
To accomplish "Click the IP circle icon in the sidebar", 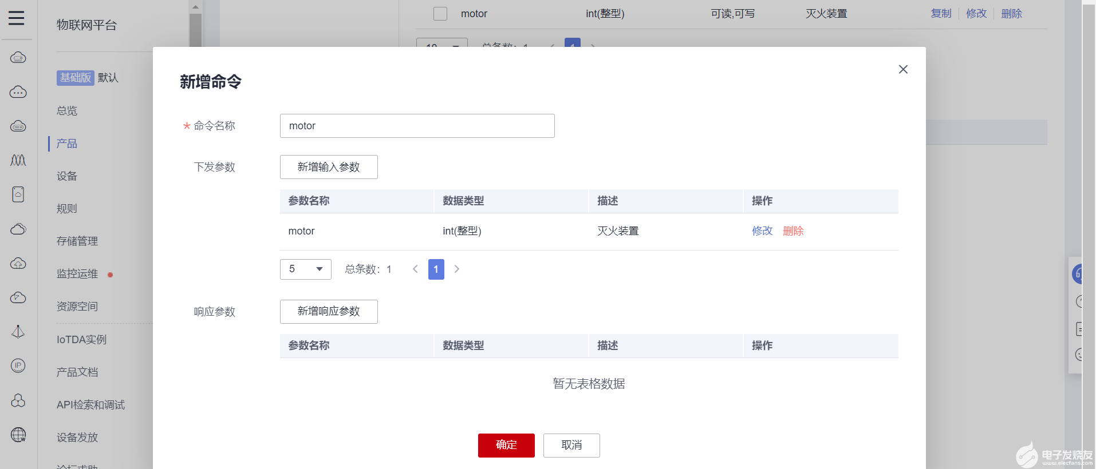I will point(18,365).
